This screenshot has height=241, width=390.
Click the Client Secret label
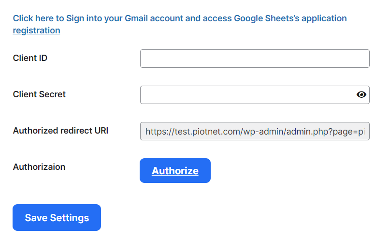39,94
